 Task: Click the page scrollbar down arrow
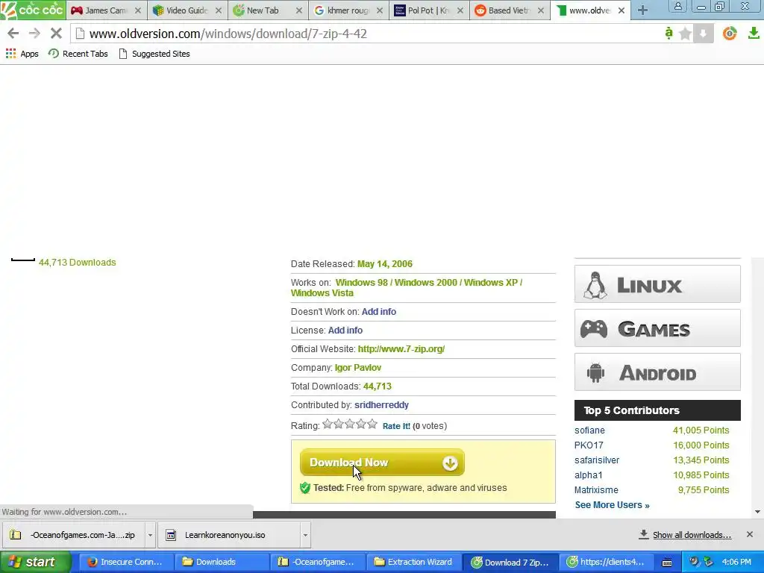[758, 512]
